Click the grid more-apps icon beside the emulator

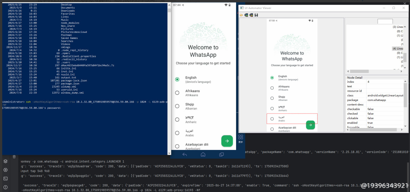click(x=241, y=137)
